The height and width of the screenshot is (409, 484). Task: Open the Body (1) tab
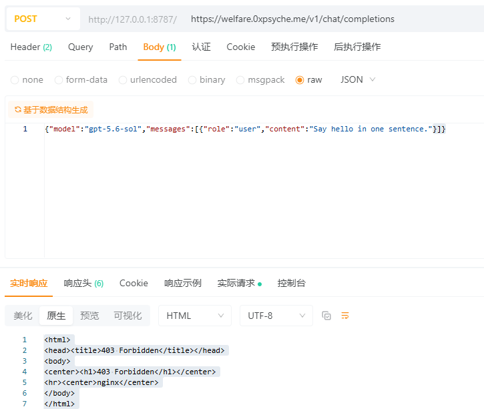160,47
